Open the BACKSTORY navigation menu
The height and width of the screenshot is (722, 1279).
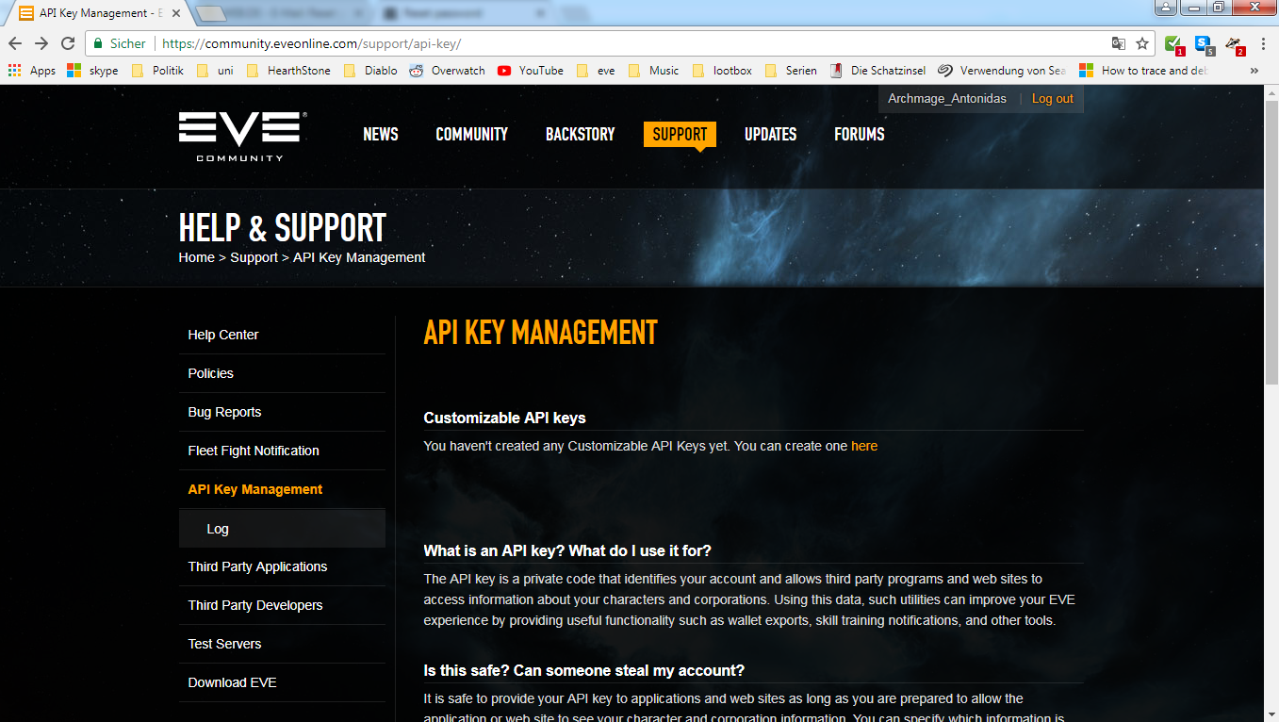[x=580, y=134]
